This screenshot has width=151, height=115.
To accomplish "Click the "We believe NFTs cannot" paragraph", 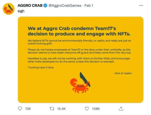I will click(x=75, y=42).
